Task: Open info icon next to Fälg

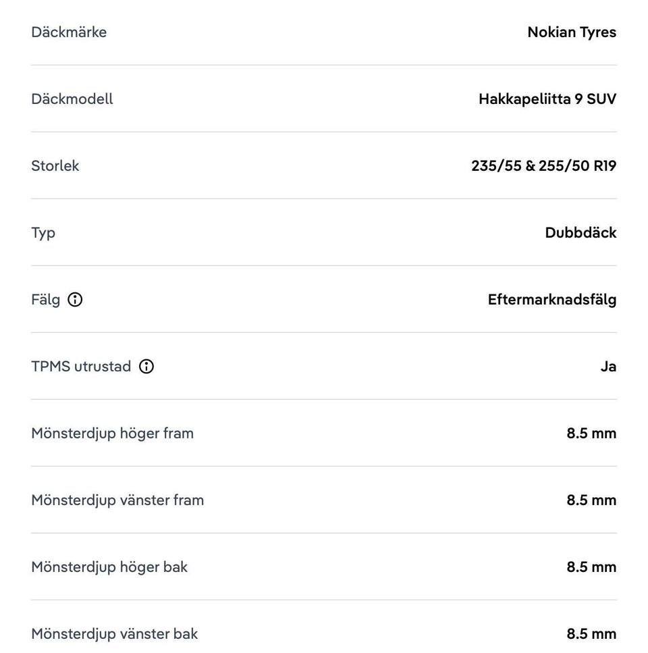Action: point(75,299)
